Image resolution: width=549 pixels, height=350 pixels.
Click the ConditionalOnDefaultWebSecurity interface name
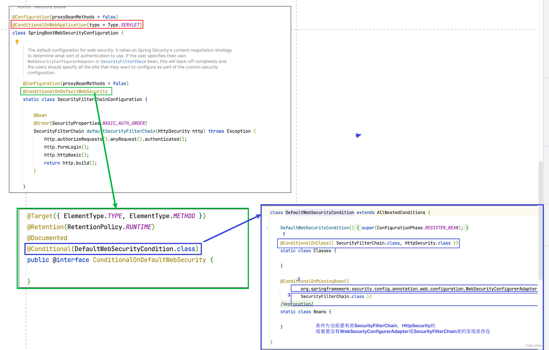tap(149, 260)
